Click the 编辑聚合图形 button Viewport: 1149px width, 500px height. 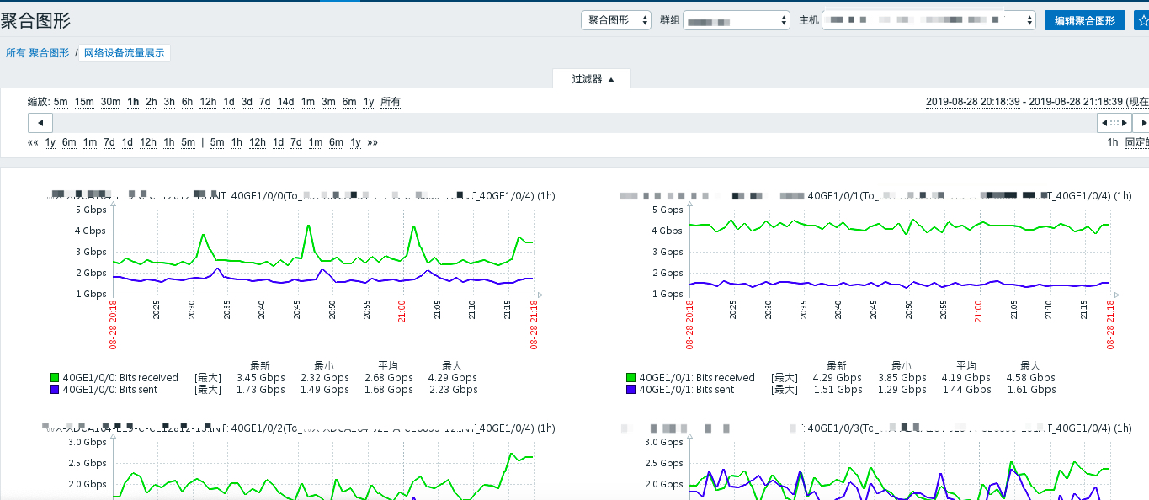pos(1084,20)
